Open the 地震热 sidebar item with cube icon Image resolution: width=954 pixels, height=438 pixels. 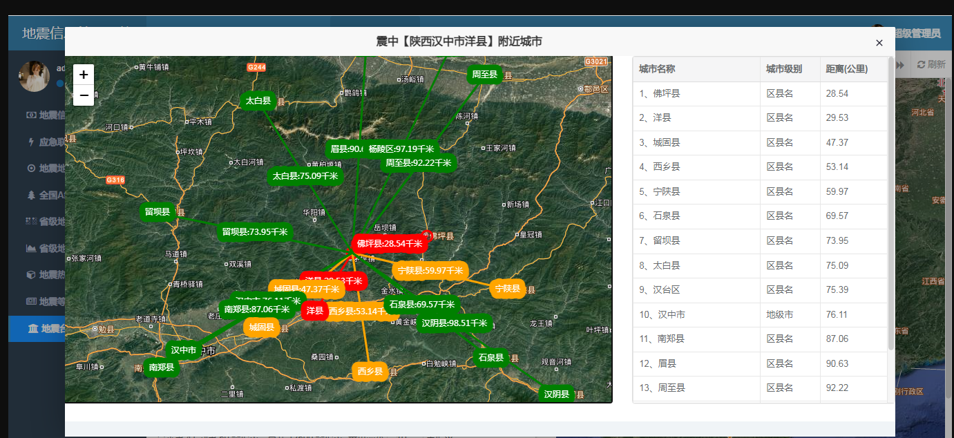tap(46, 275)
